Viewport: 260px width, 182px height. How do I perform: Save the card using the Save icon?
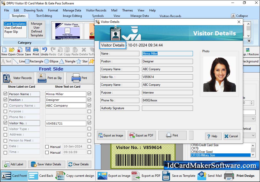28,51
